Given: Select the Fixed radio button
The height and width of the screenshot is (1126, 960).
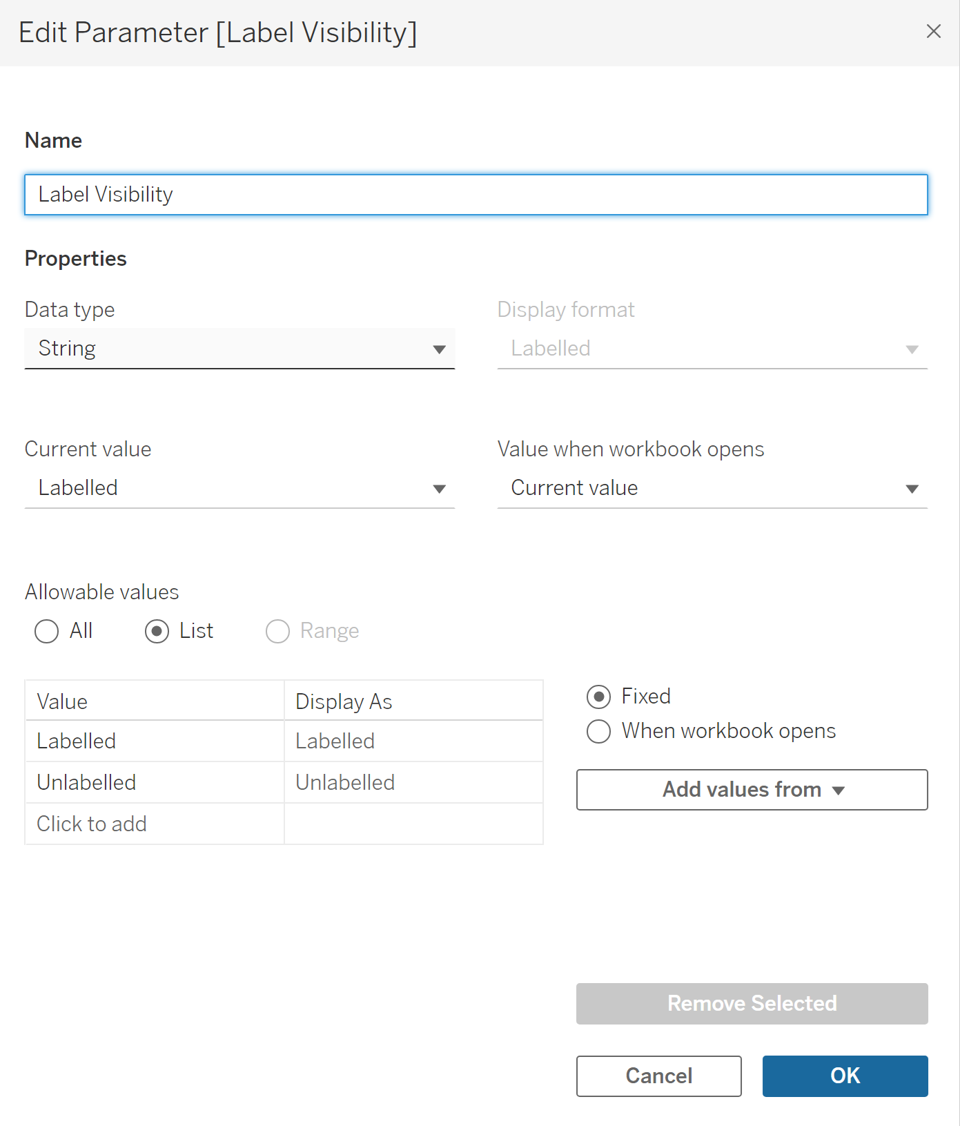Looking at the screenshot, I should pos(599,697).
